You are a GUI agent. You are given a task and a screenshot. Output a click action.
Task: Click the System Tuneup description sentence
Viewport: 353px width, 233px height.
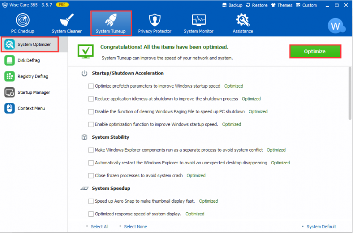pyautogui.click(x=167, y=58)
